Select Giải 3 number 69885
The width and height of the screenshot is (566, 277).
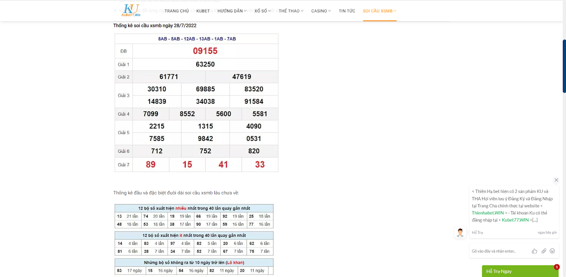point(206,89)
